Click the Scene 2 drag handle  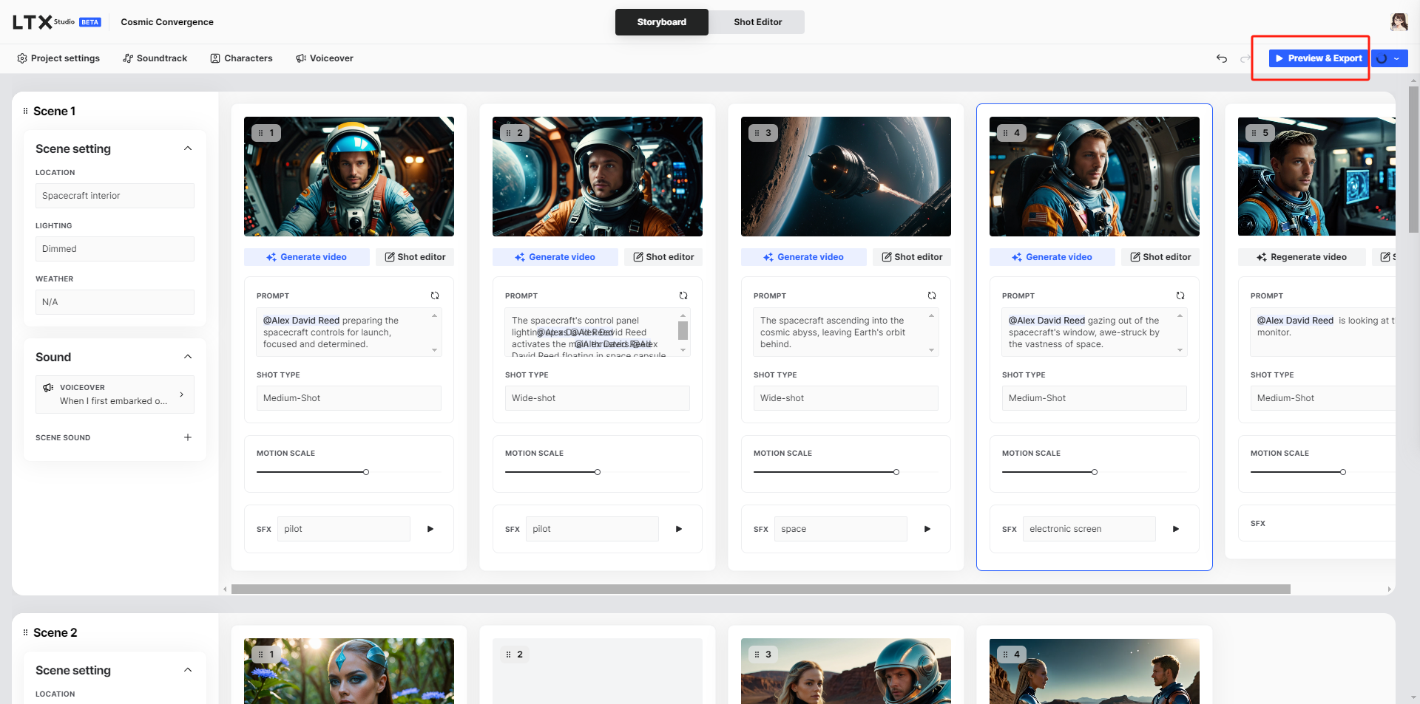click(25, 632)
